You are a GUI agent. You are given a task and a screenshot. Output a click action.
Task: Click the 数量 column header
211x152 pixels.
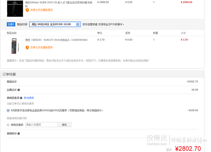[x=155, y=33]
